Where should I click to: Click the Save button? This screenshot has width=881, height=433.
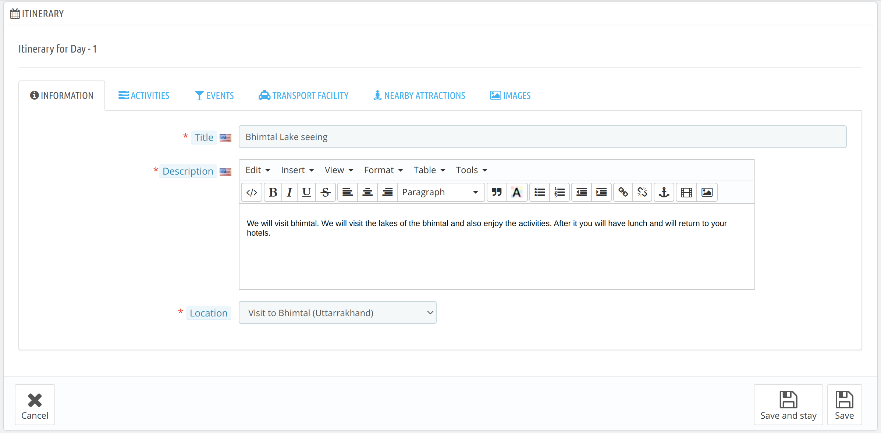pos(844,405)
